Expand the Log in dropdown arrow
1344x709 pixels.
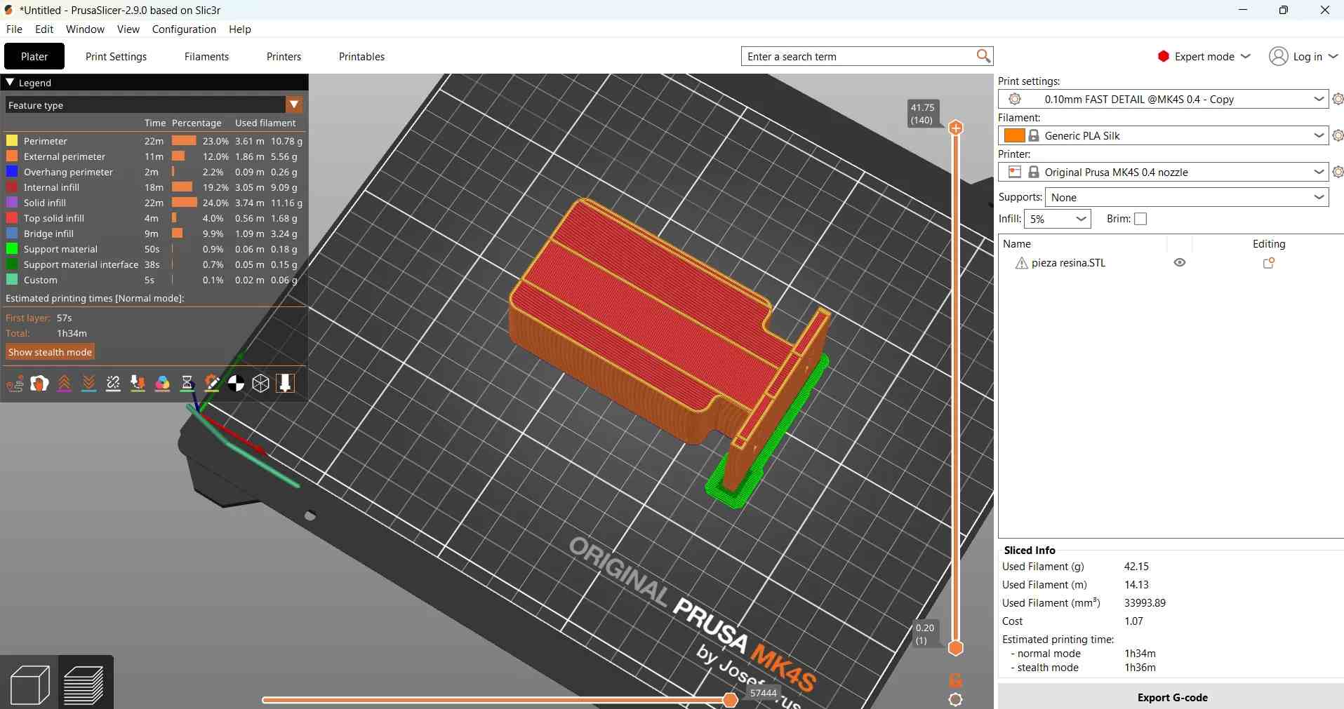(1333, 56)
